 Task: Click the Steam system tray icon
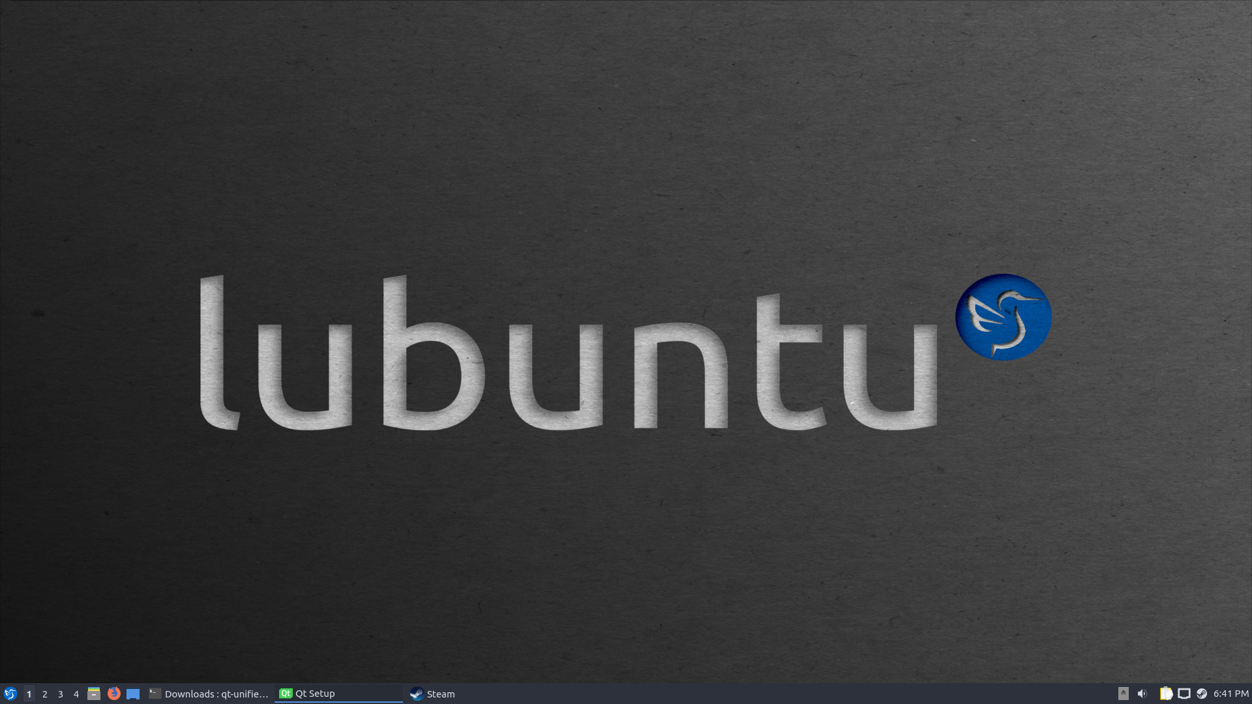pyautogui.click(x=1202, y=694)
